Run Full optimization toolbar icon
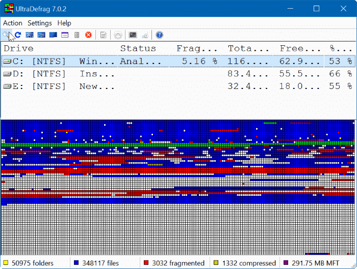Screen dimensions: 357x269 pyautogui.click(x=53, y=35)
